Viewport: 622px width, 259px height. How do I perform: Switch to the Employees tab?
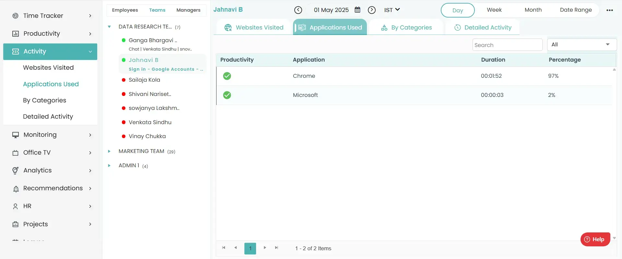[x=125, y=10]
